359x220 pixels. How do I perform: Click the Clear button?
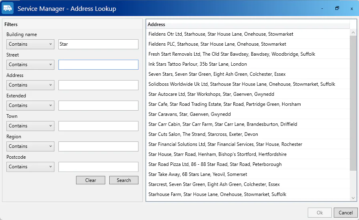tap(91, 180)
